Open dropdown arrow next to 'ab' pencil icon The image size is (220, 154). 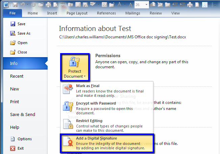(98, 5)
